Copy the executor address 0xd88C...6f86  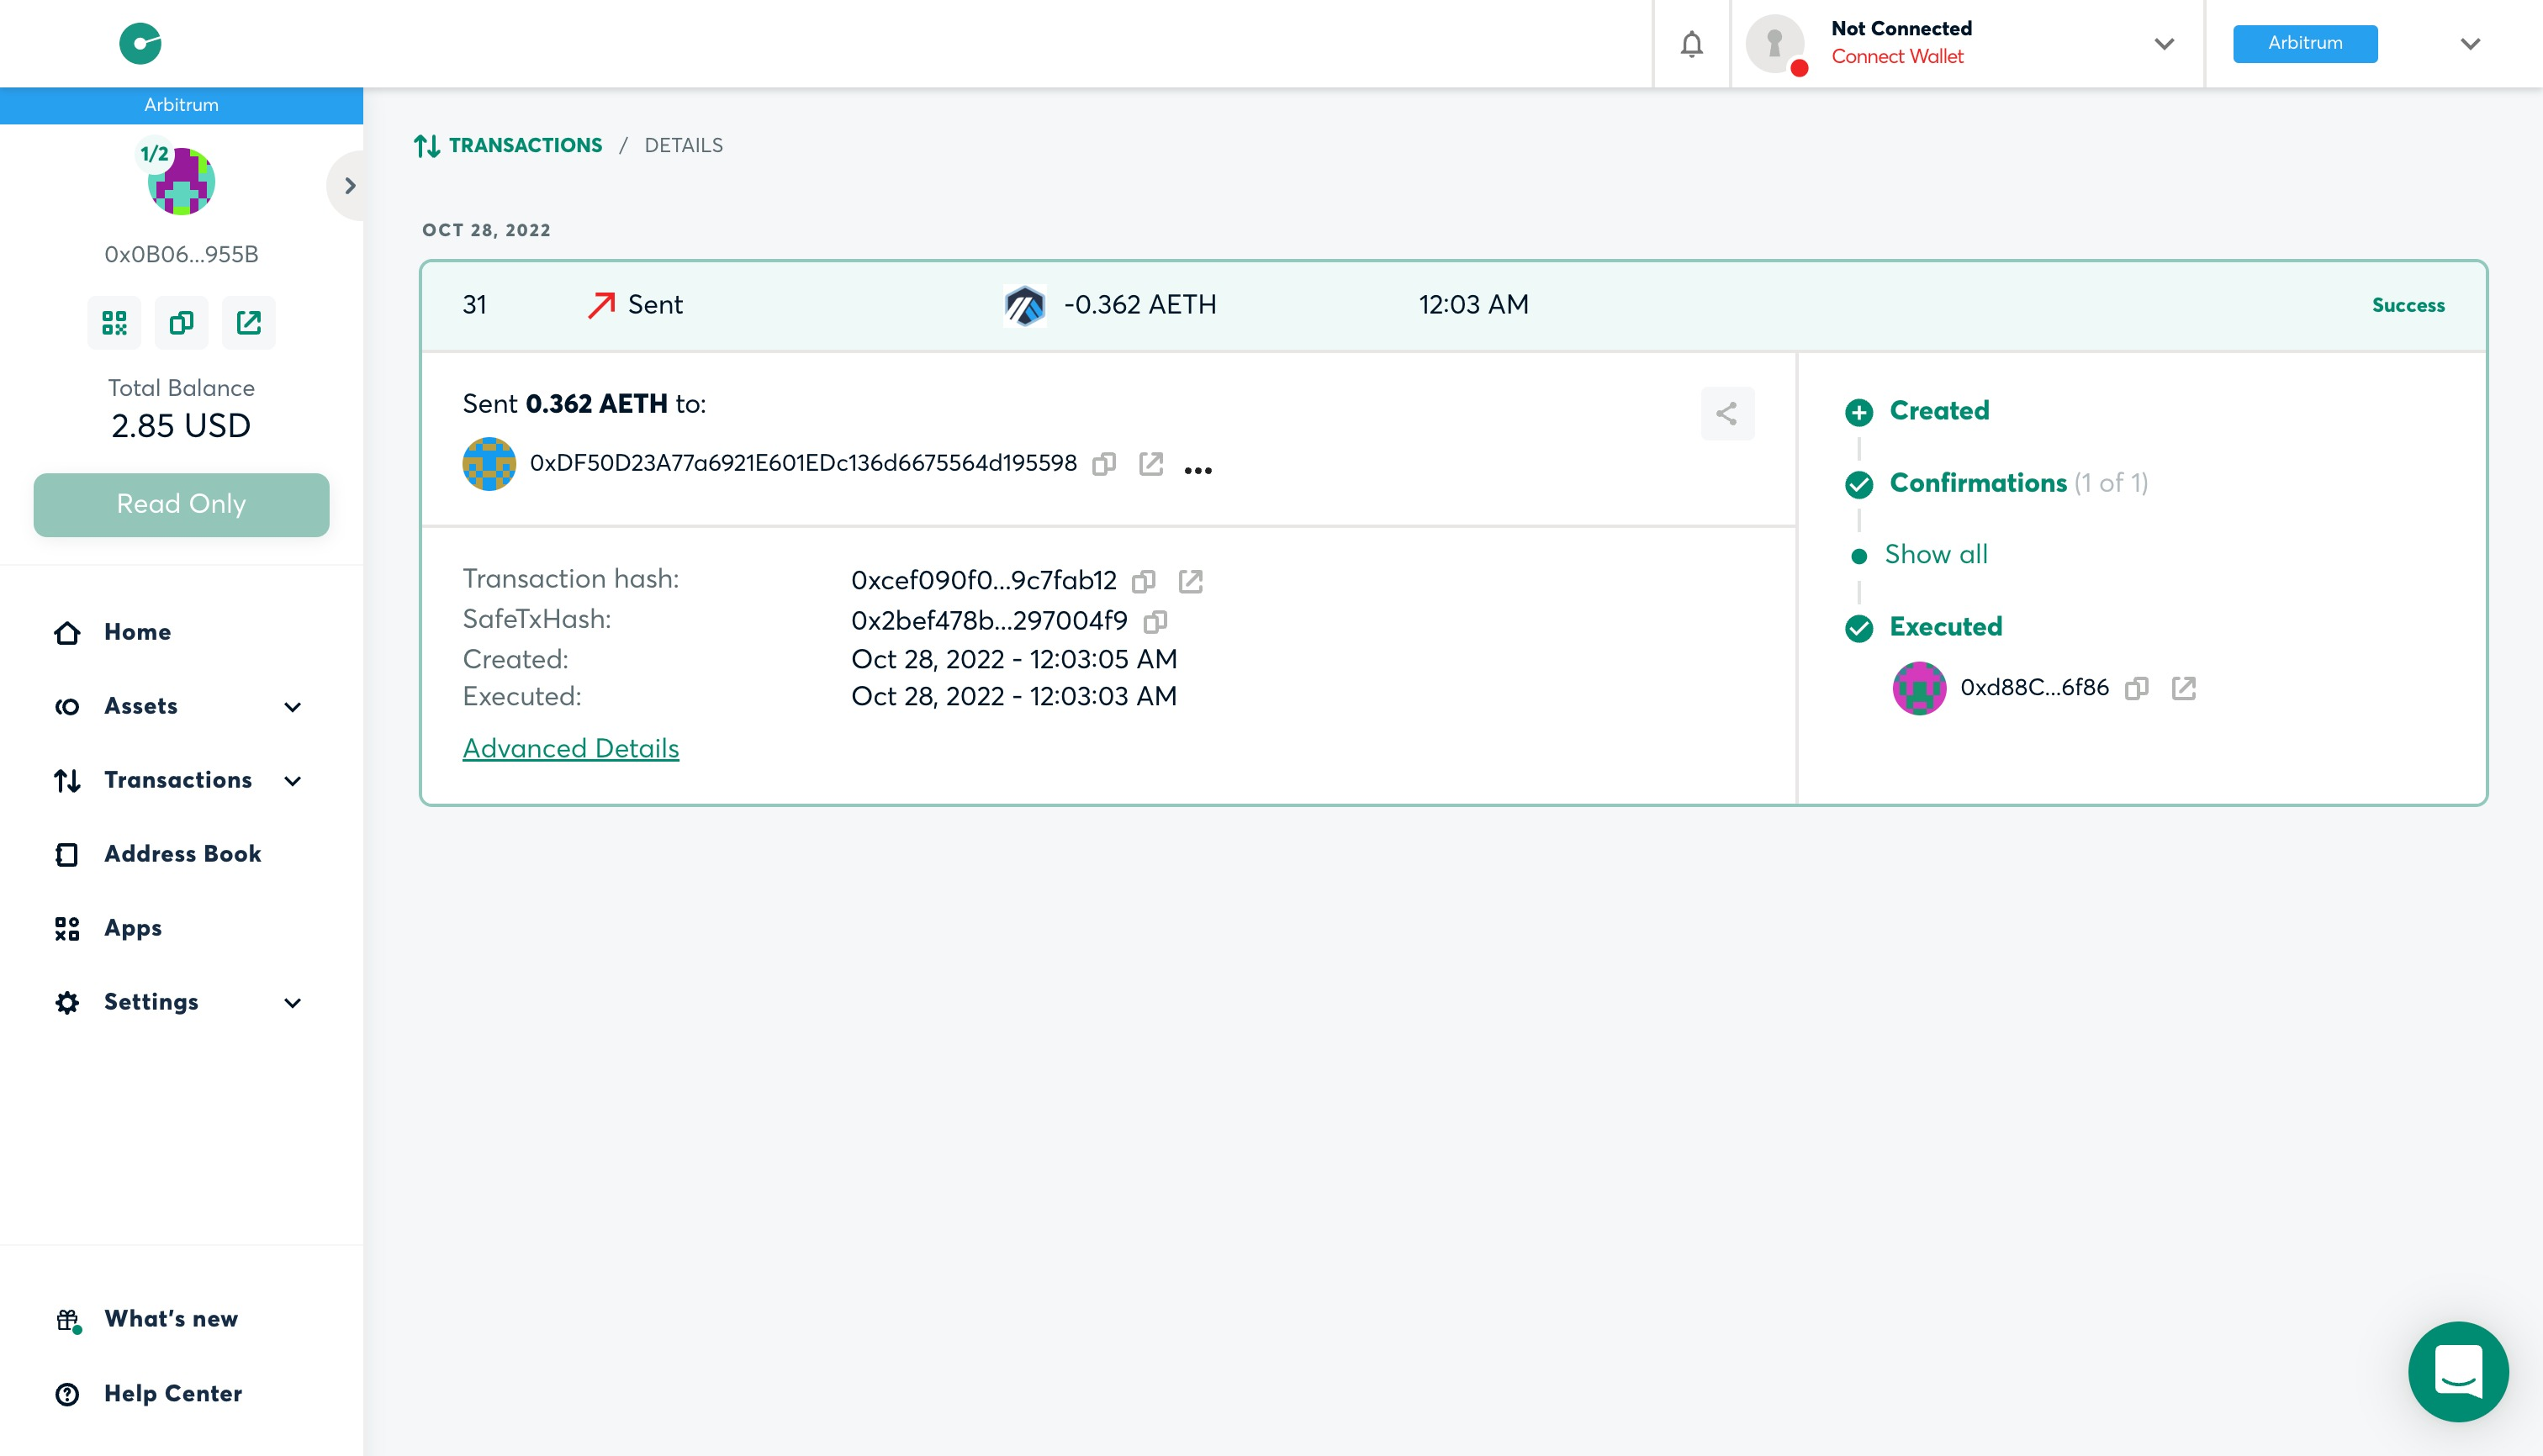[2138, 688]
